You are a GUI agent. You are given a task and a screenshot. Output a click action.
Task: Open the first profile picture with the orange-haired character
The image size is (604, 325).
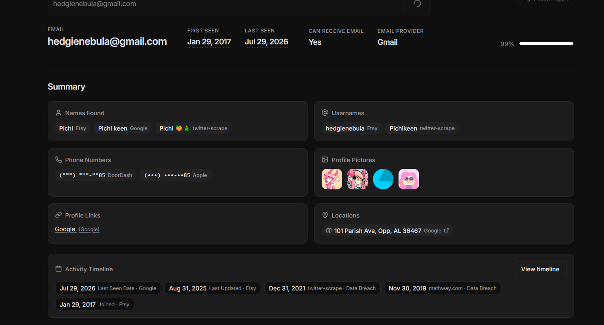[x=332, y=179]
